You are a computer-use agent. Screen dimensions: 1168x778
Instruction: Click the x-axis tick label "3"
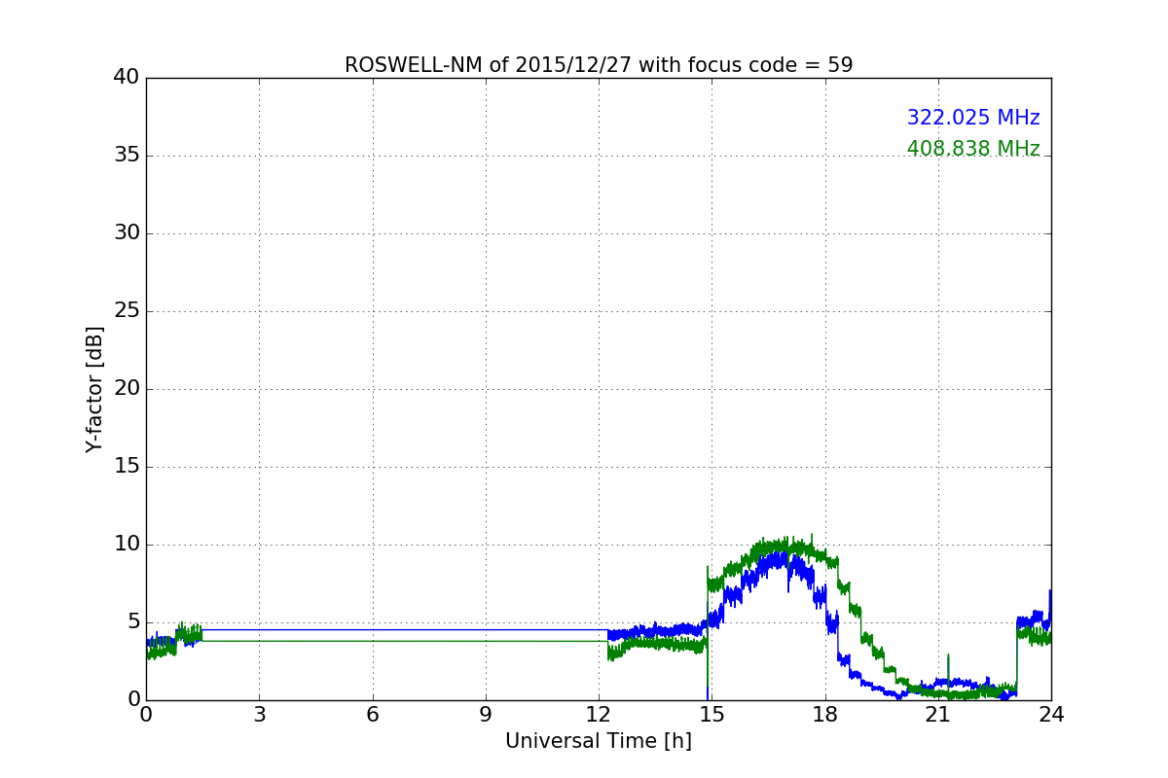tap(259, 715)
